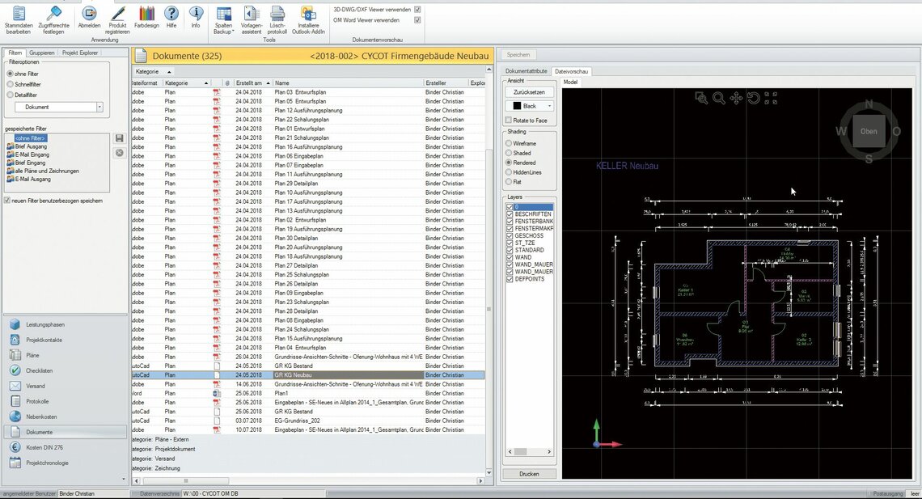
Task: Select Wireframe shading mode
Action: click(x=509, y=143)
